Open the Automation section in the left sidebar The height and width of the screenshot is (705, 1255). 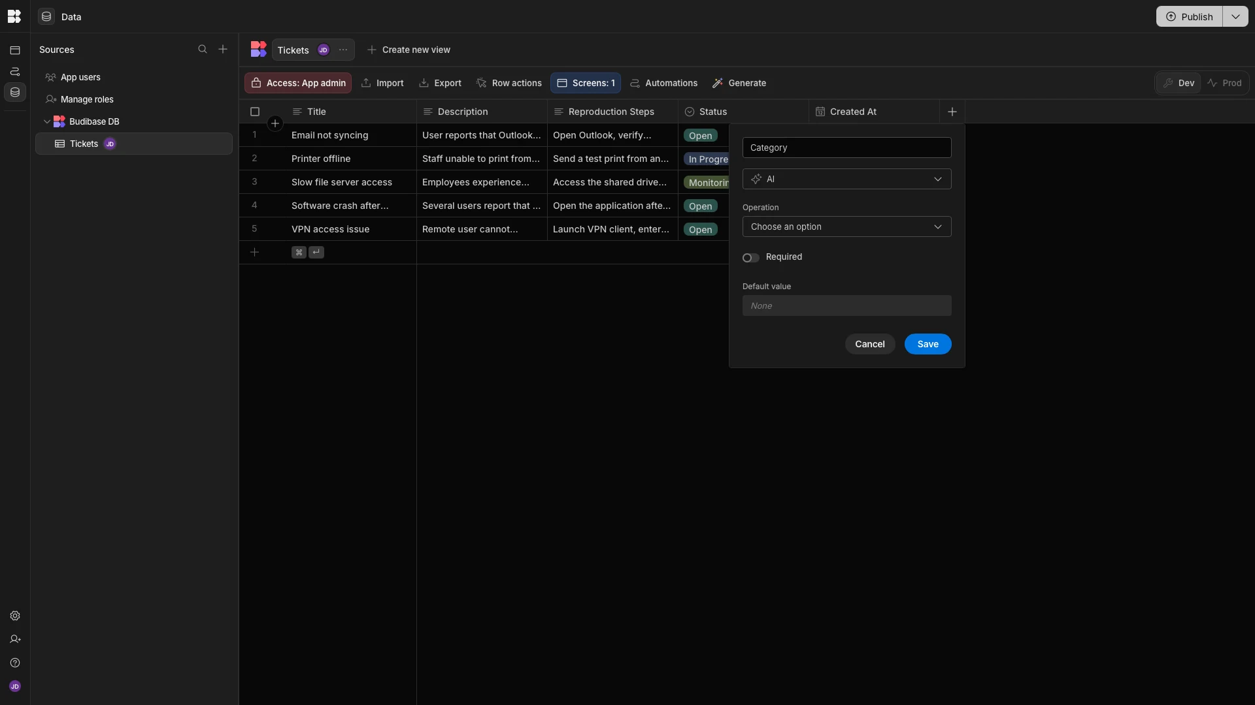click(15, 71)
